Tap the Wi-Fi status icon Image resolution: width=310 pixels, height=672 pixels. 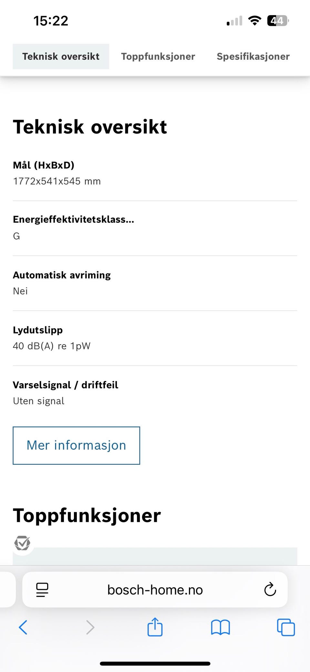pos(254,21)
